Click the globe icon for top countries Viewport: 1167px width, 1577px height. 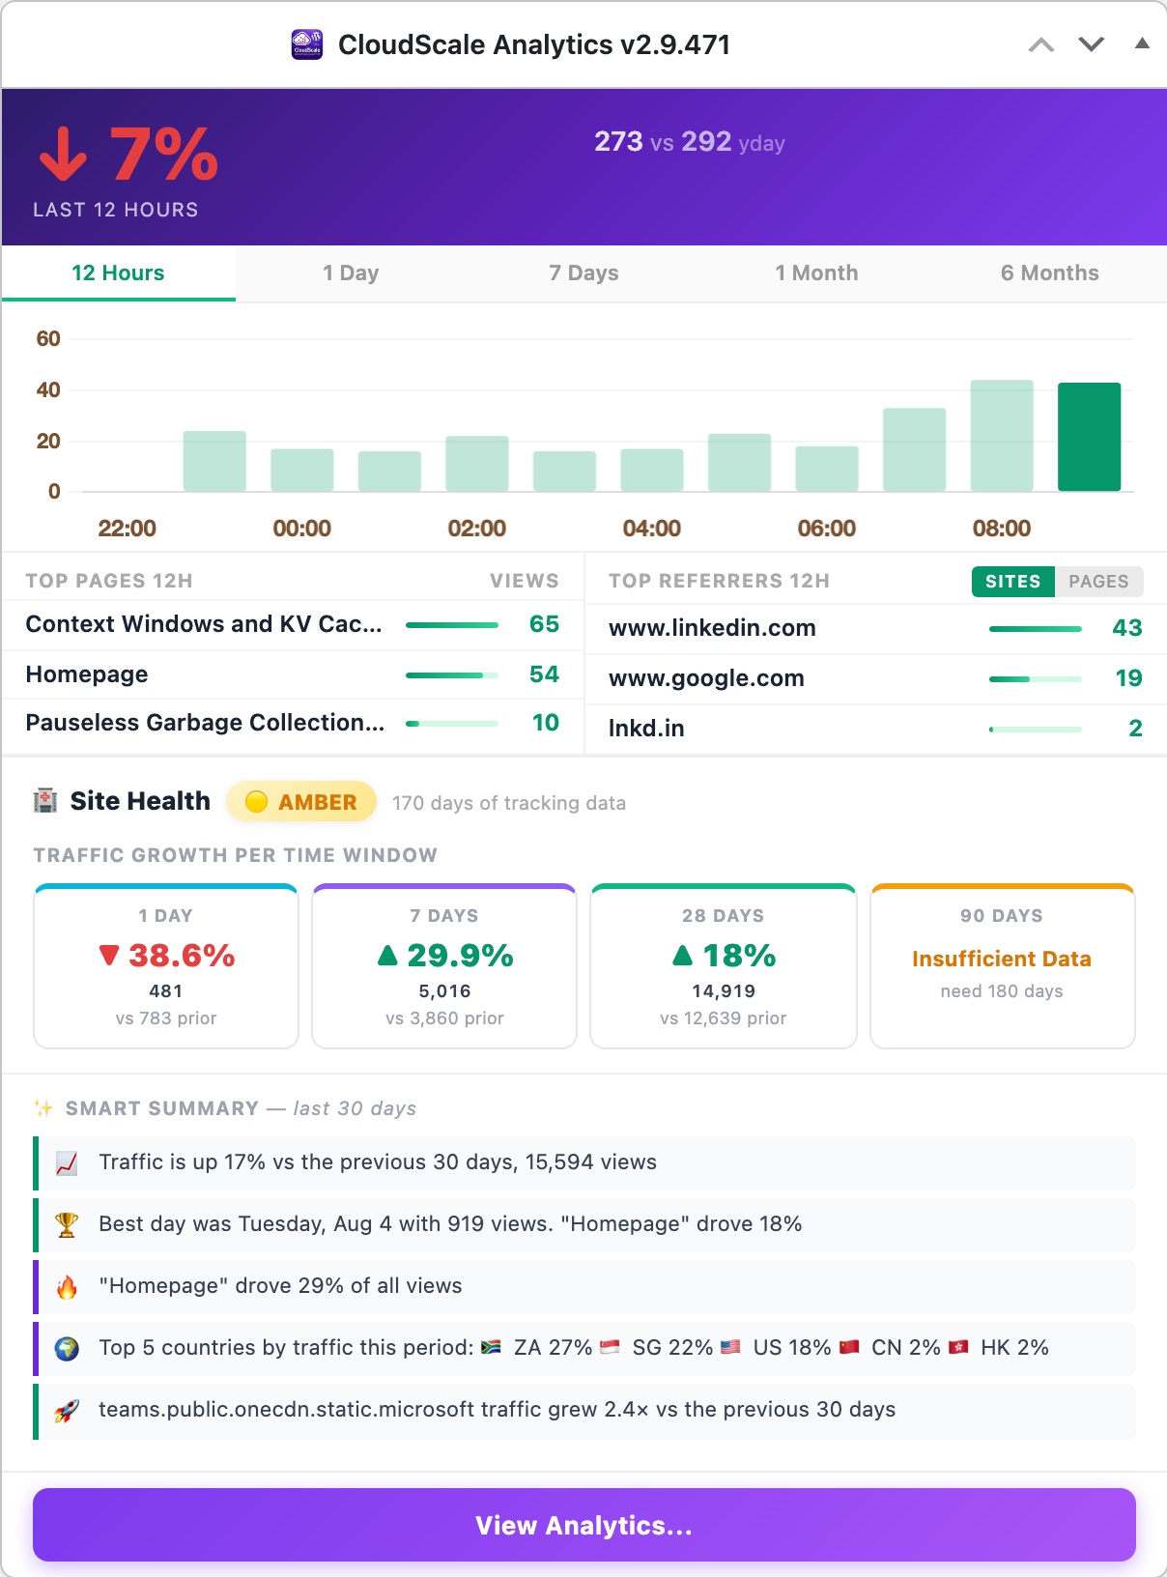[x=67, y=1348]
